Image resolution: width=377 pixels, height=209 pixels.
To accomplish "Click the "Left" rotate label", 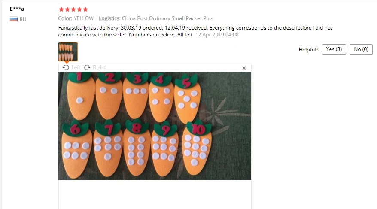I will 76,67.
